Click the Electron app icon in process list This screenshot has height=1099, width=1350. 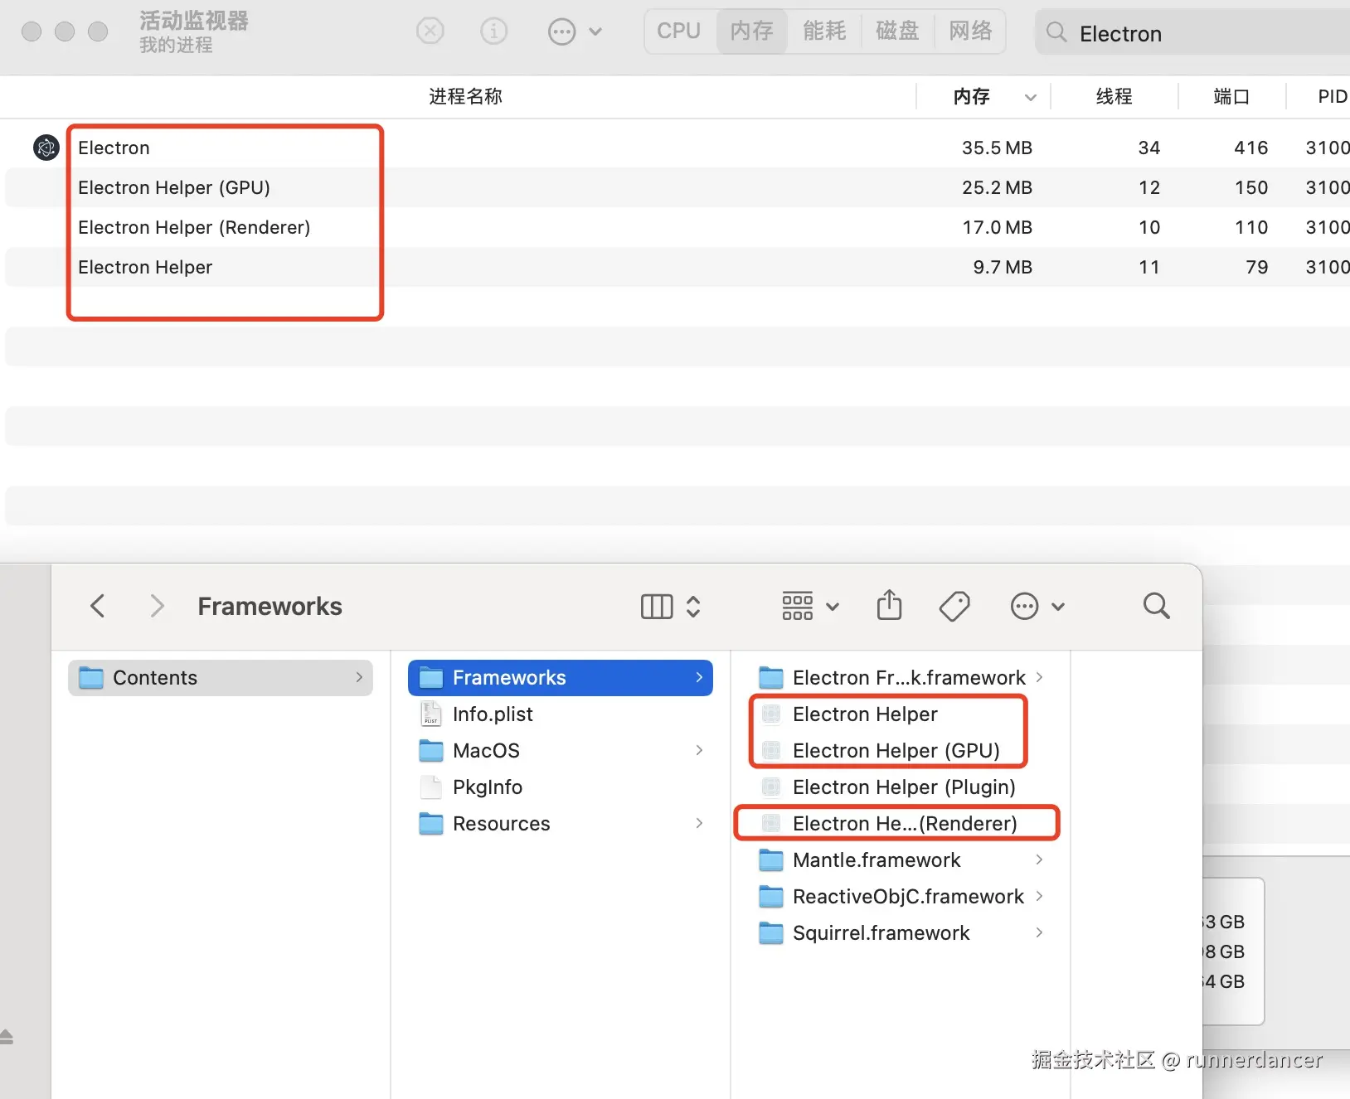(x=46, y=148)
